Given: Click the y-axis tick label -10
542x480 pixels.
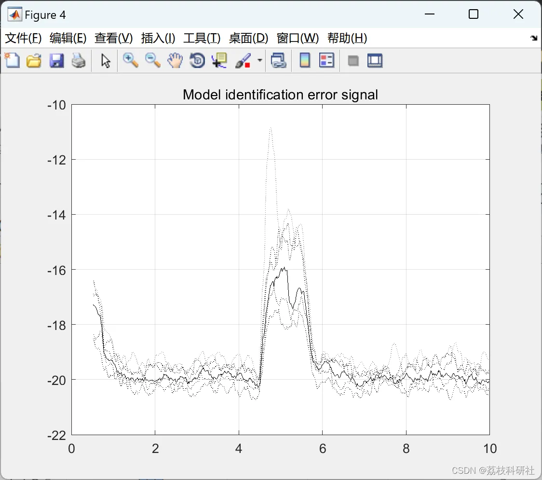Looking at the screenshot, I should 56,105.
